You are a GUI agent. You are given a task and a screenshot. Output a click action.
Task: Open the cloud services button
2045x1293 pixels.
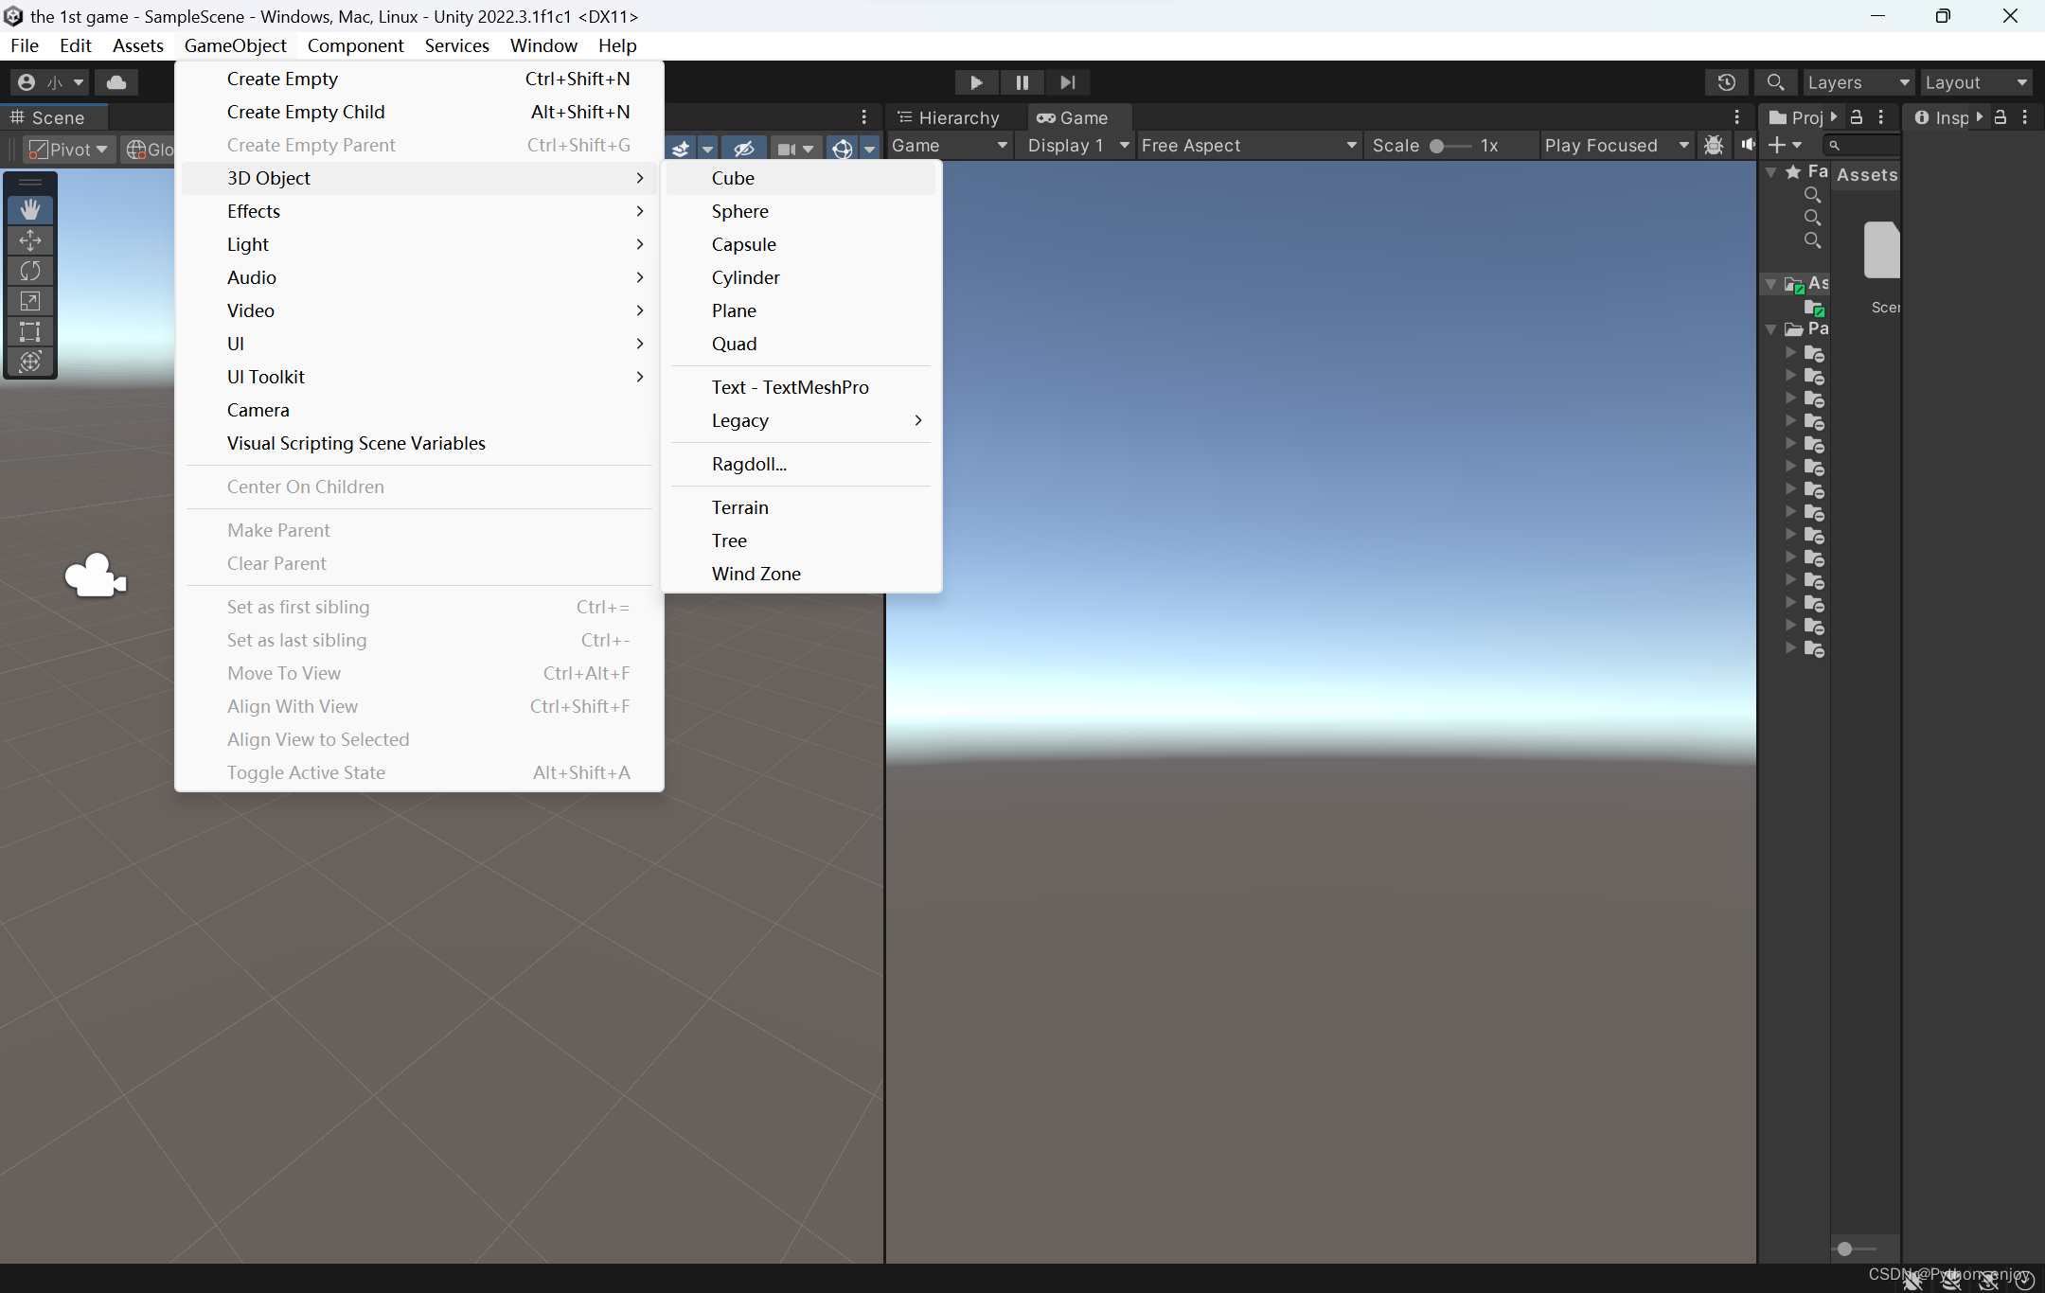pyautogui.click(x=116, y=82)
